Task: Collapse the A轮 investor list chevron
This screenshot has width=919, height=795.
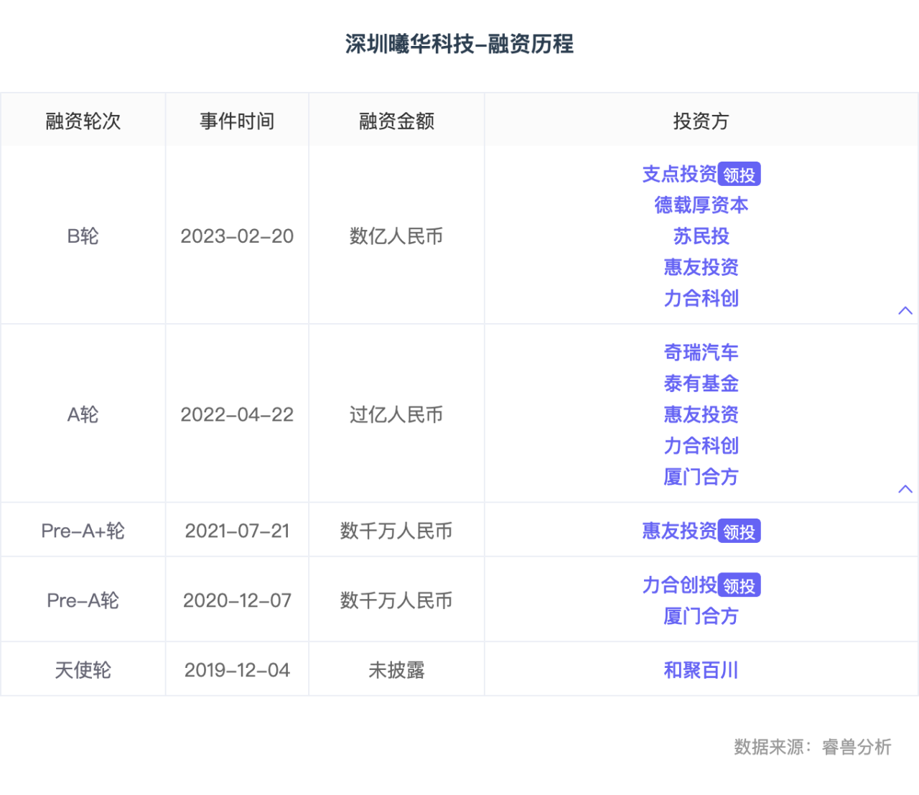Action: 905,489
